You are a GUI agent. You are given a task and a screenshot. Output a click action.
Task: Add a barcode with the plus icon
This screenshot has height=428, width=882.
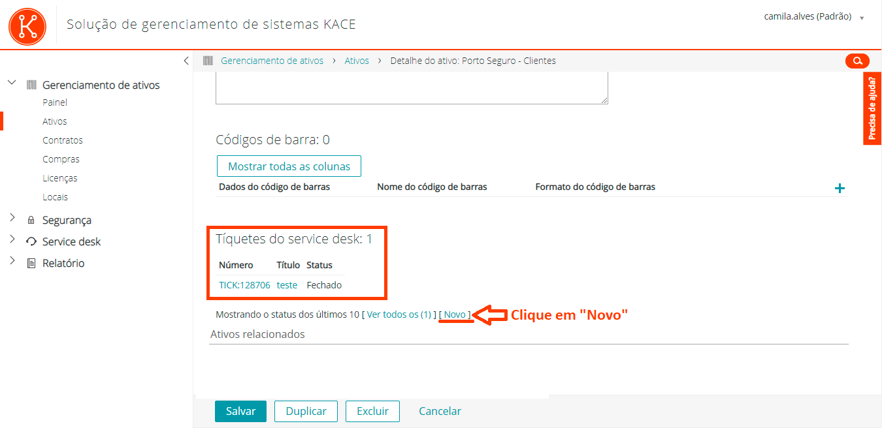click(x=840, y=189)
